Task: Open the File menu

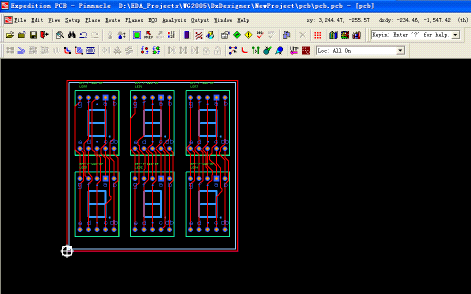Action: pos(20,20)
